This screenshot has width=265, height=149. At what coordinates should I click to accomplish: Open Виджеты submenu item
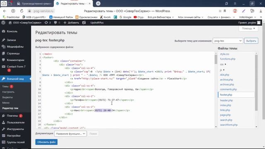7,97
